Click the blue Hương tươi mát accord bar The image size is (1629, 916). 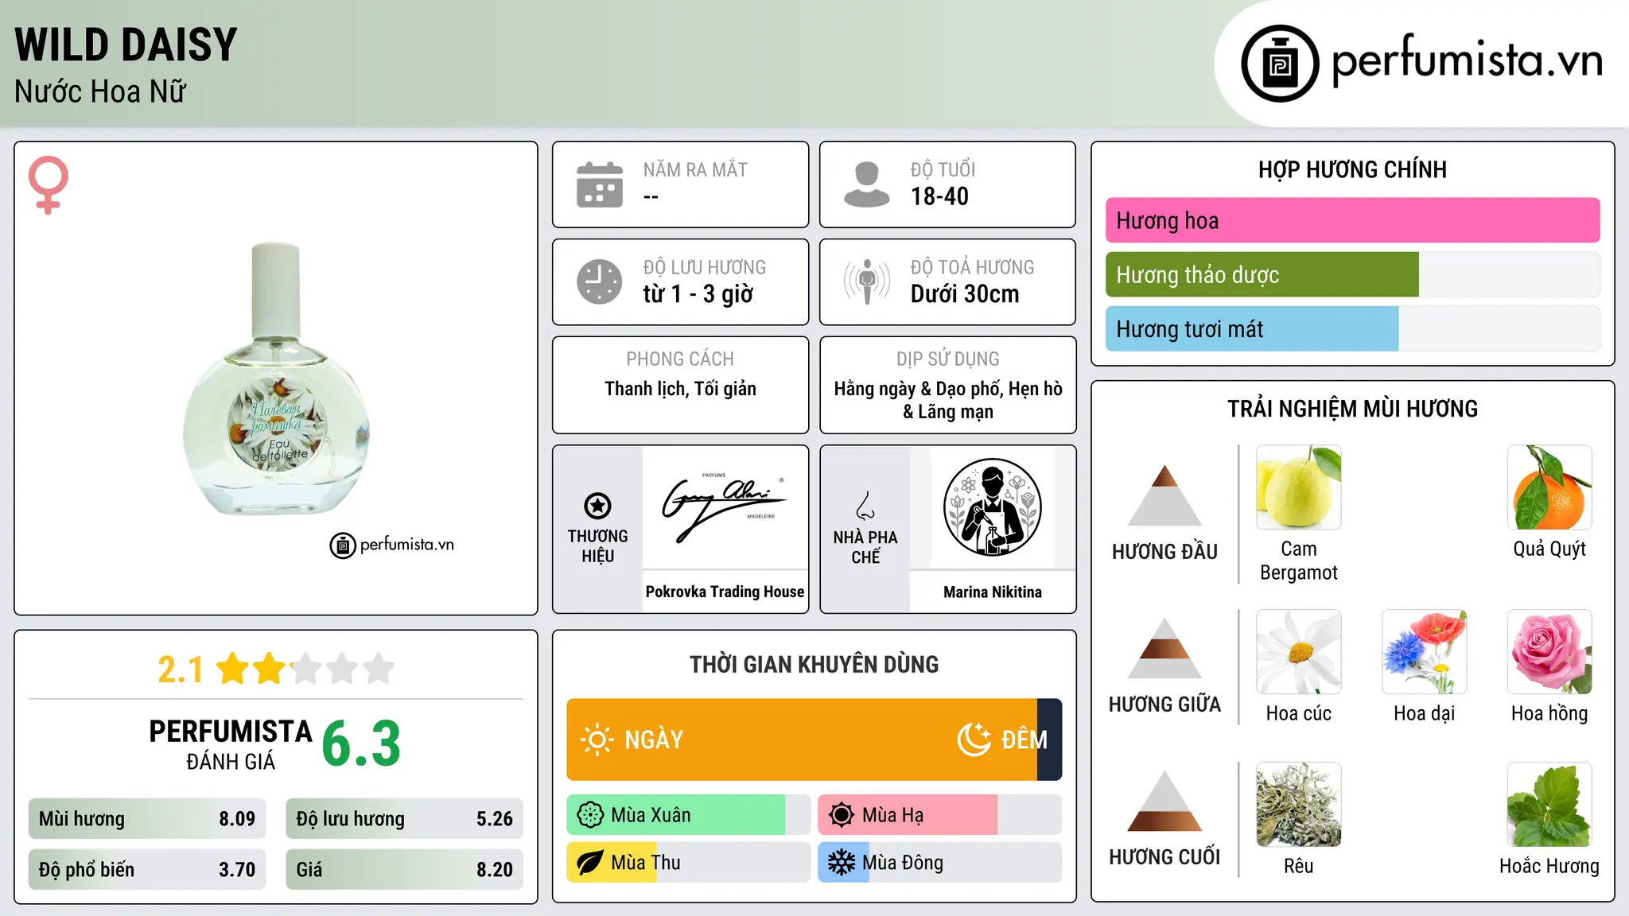[1252, 328]
